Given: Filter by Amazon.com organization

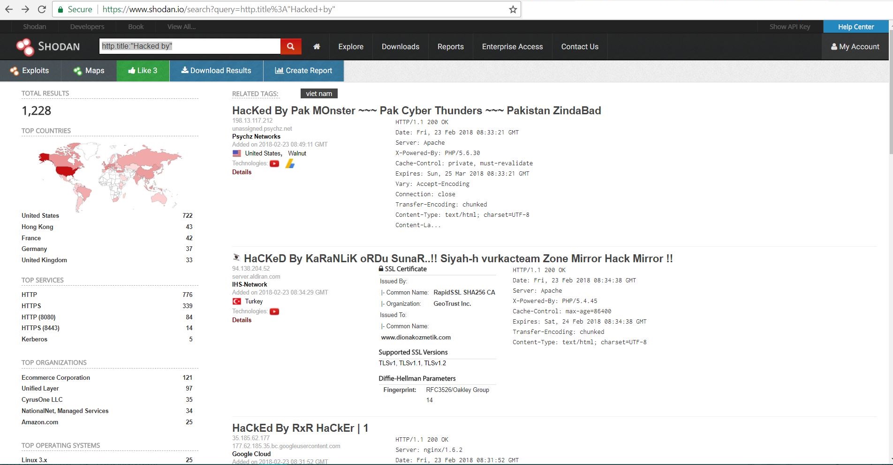Looking at the screenshot, I should click(x=40, y=422).
